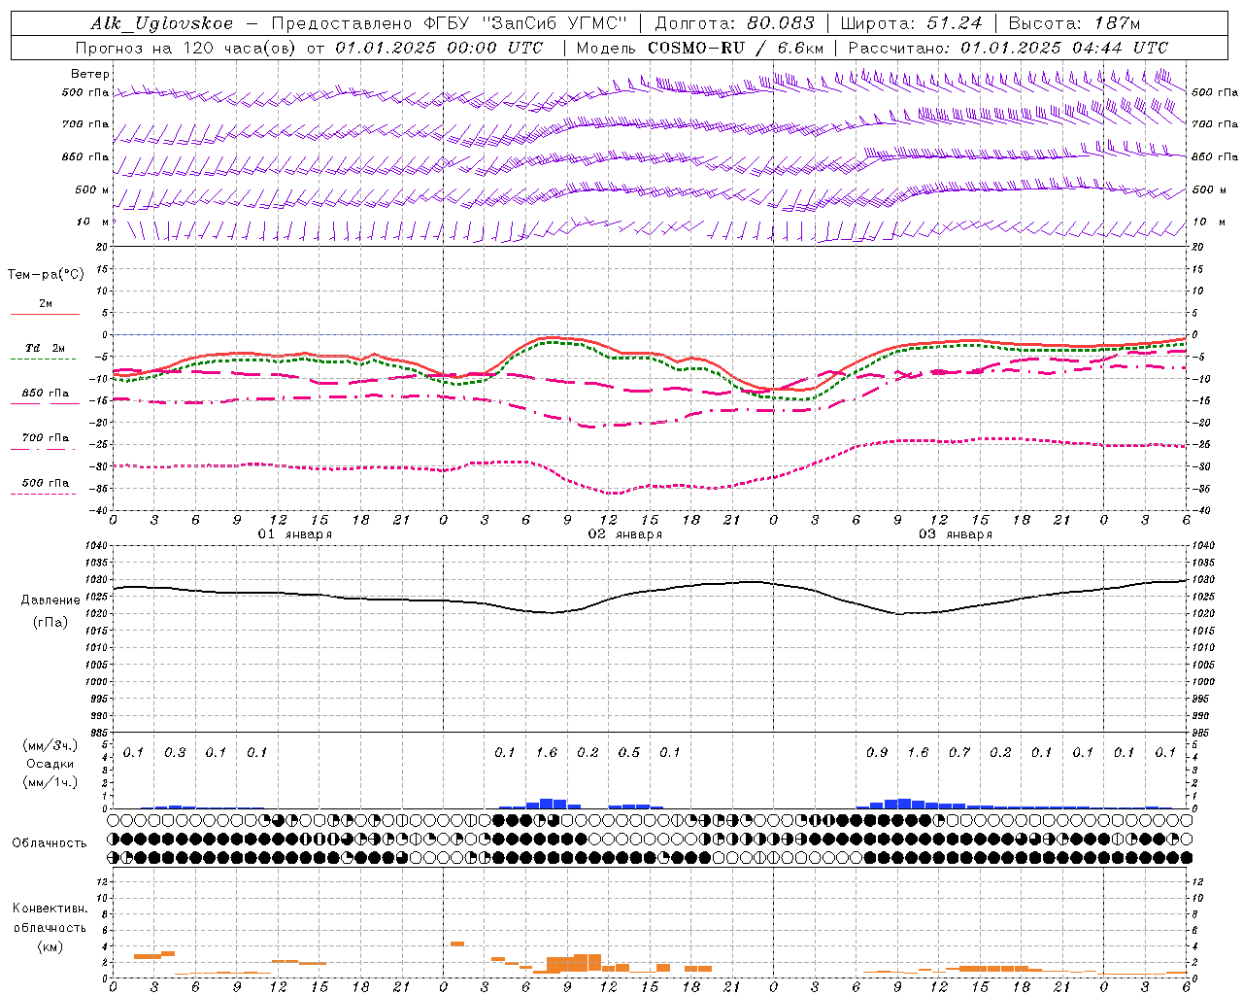Click the 'Рассчитано: 01.01.2025 04:44 UTC' timestamp
Screen dimensions: 1243x995
1008,48
